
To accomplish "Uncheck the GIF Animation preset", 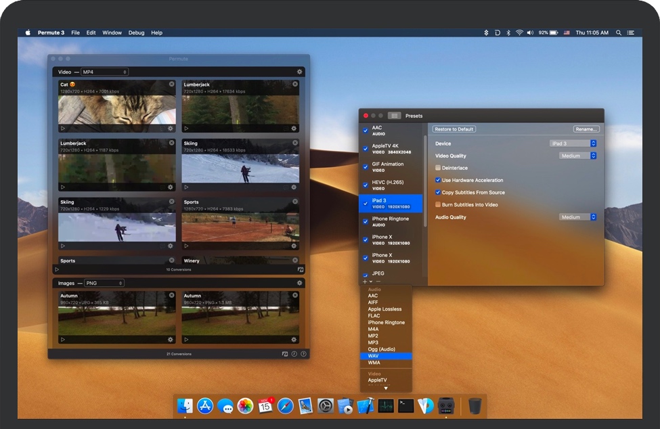I will point(366,167).
